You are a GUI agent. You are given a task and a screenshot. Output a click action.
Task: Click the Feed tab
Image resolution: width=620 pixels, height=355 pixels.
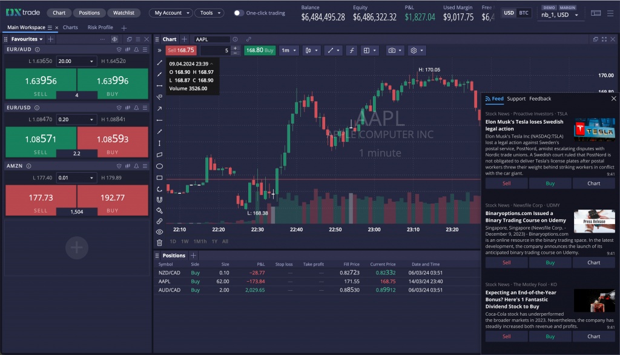tap(494, 99)
